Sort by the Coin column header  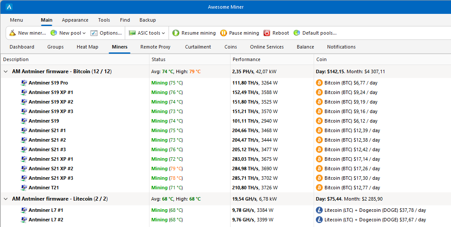click(321, 59)
